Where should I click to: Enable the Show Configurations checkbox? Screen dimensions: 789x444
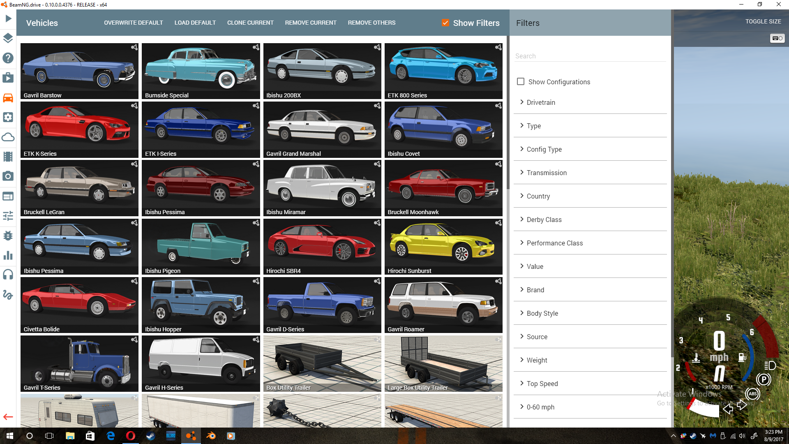(521, 81)
